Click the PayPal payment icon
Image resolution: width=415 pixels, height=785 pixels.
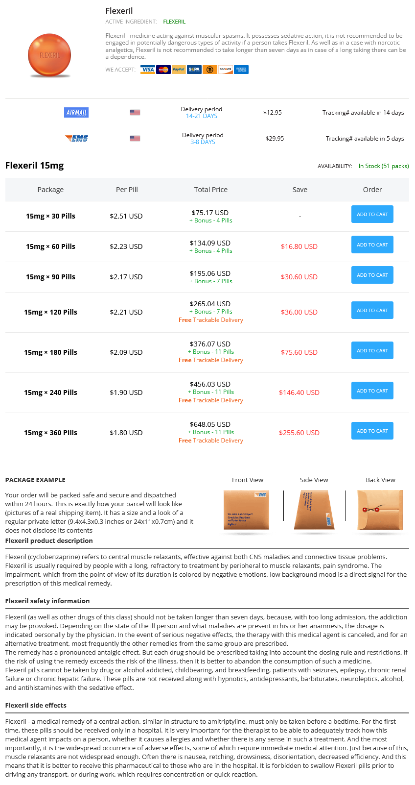click(x=179, y=70)
